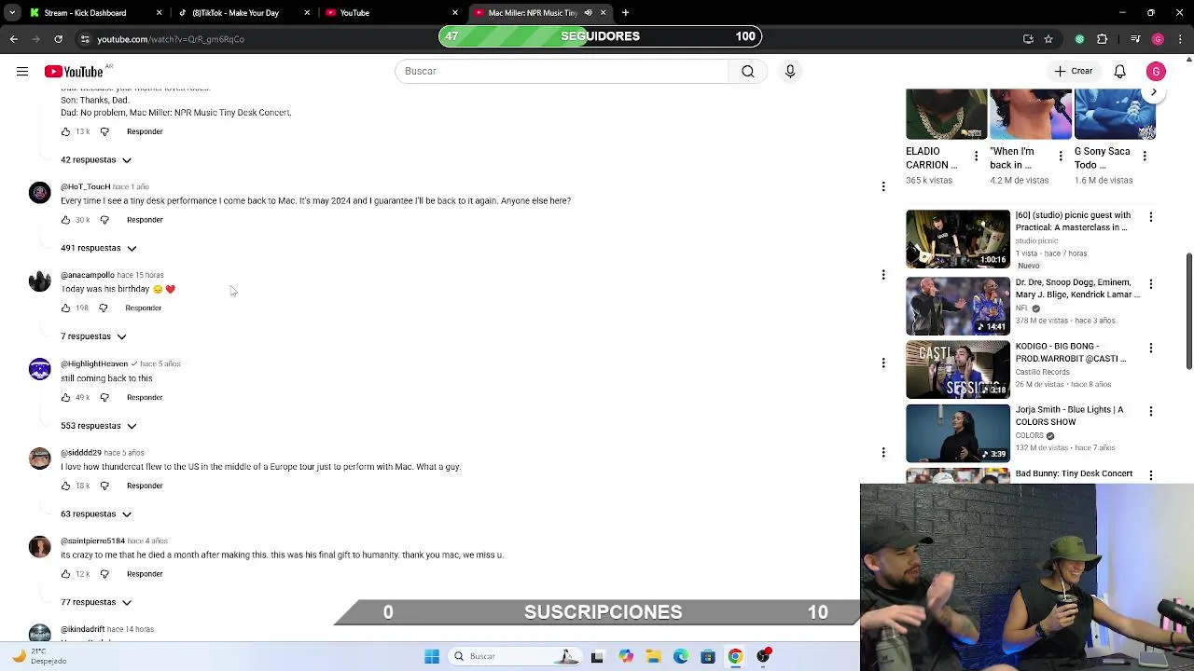Go to the YouTube home logo
The width and height of the screenshot is (1194, 671).
tap(74, 72)
